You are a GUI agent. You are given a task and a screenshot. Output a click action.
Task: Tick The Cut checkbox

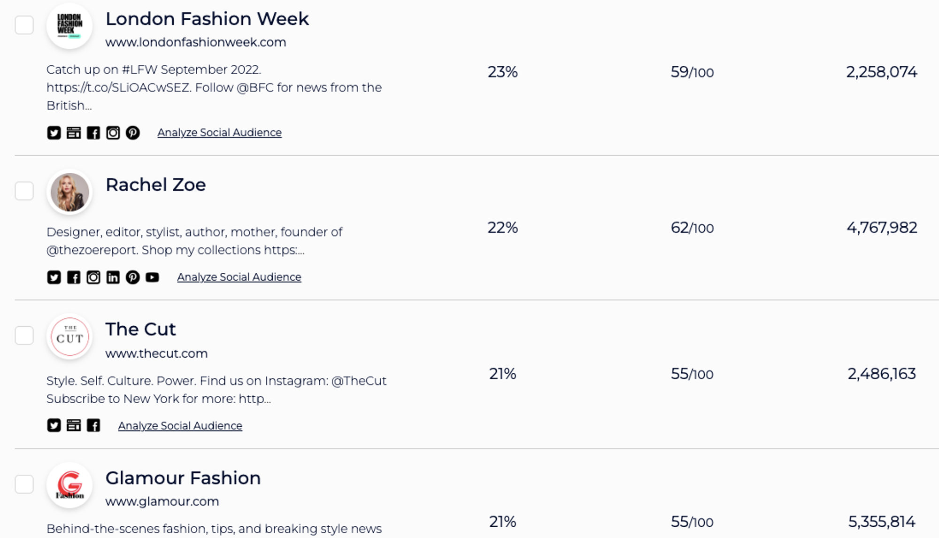pos(24,336)
